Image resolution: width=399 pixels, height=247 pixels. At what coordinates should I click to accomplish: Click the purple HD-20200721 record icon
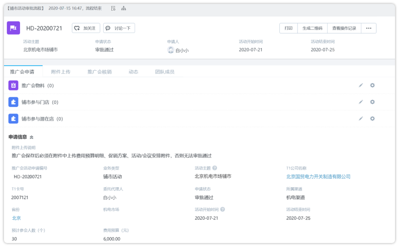point(13,28)
